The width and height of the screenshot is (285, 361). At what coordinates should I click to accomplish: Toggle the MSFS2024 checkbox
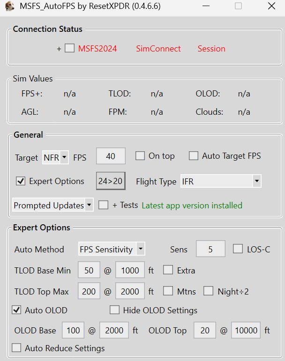pos(69,48)
